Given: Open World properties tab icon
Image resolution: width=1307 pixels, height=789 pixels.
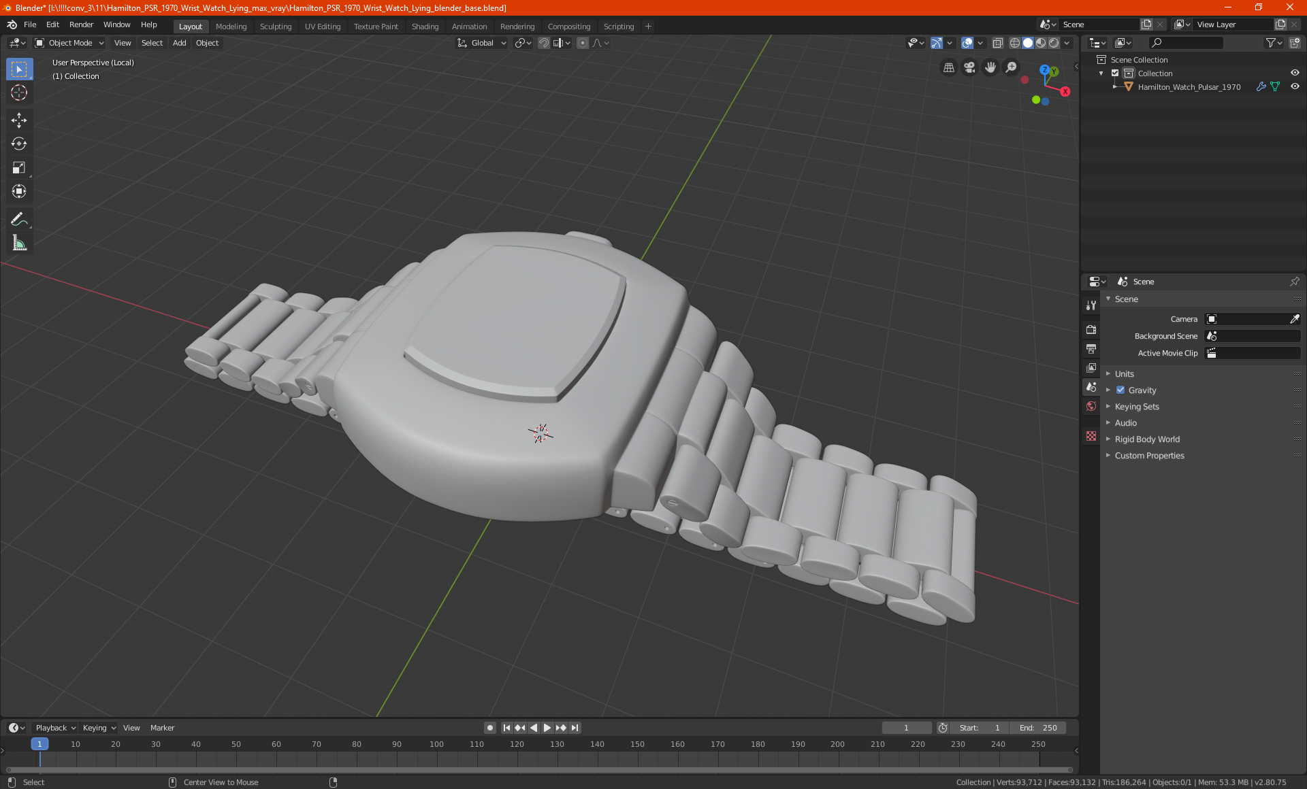Looking at the screenshot, I should [x=1091, y=406].
